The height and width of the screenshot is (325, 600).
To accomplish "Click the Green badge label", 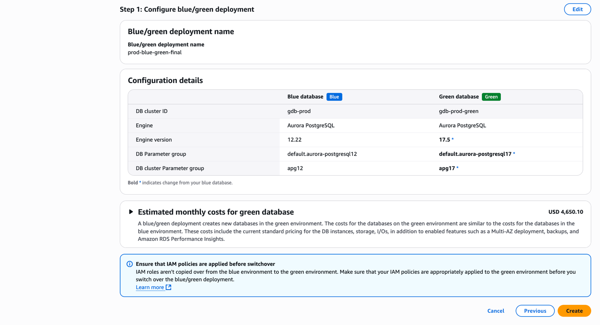I will [491, 97].
